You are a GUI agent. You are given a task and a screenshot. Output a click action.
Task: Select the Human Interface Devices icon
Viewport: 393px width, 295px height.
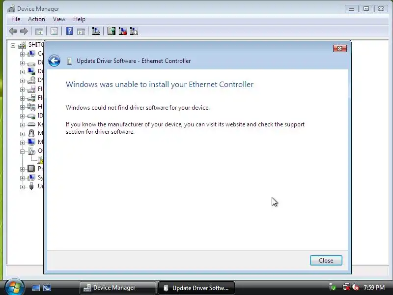31,107
